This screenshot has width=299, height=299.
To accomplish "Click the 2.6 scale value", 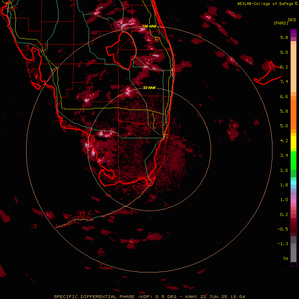I will 284,170.
